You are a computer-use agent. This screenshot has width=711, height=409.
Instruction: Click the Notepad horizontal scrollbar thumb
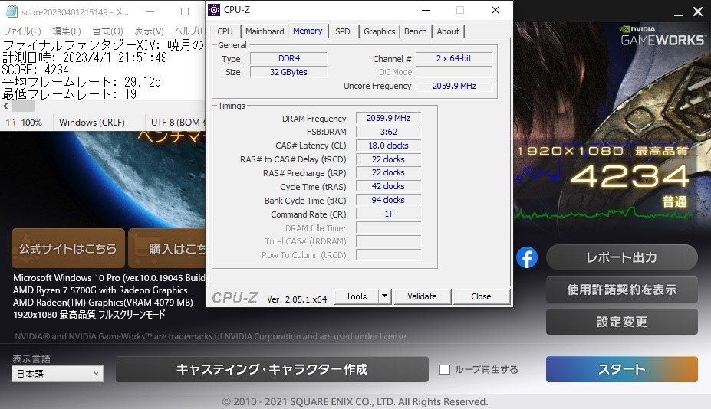click(x=23, y=106)
